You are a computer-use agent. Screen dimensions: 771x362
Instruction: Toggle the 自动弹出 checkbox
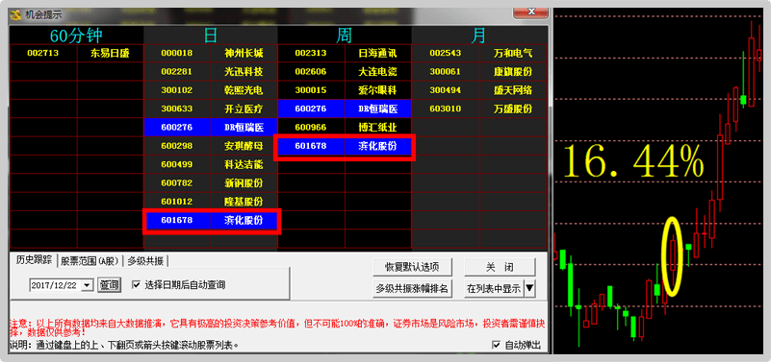496,345
